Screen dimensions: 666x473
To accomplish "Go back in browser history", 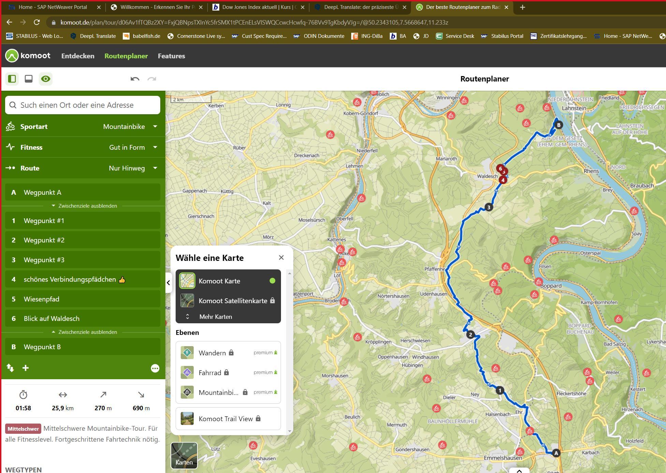I will point(9,22).
